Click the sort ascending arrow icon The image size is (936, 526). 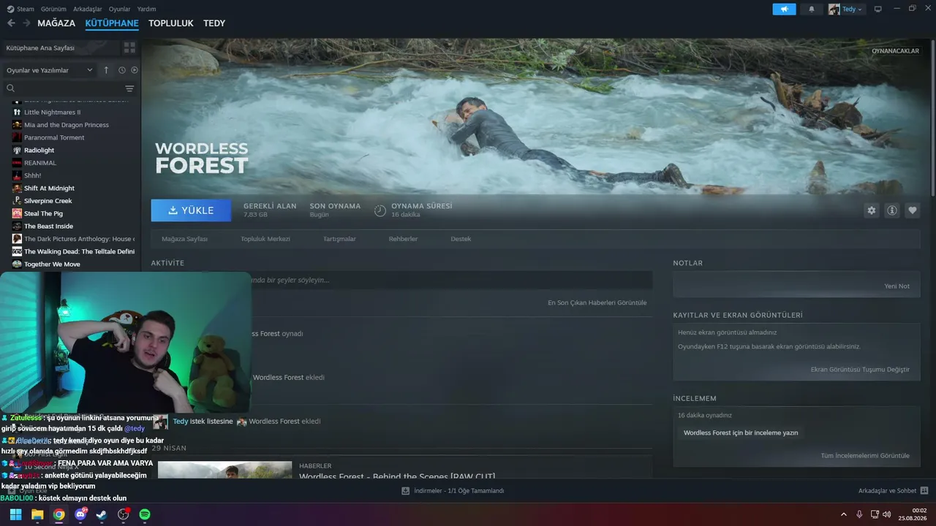point(106,70)
